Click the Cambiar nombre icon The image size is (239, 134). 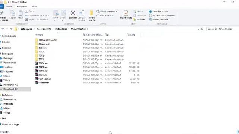click(81, 13)
